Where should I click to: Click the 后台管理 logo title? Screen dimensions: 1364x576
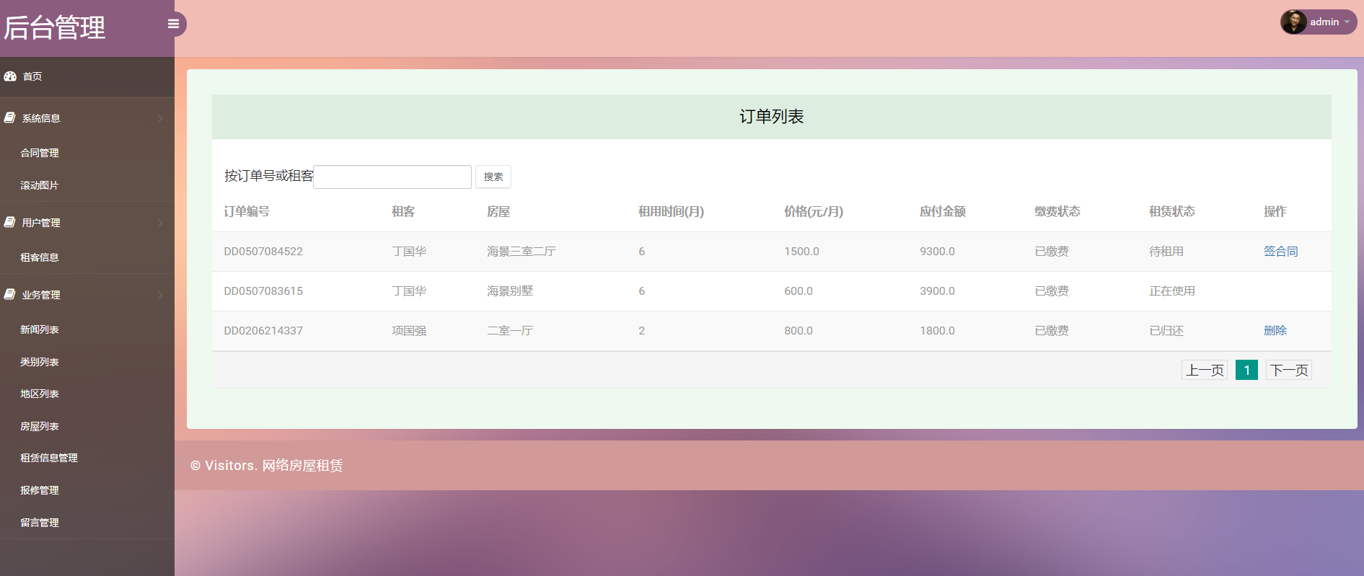coord(55,28)
